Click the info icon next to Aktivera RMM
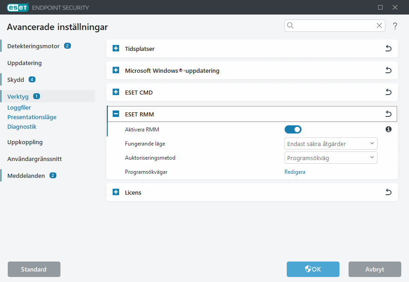Screen dimensions: 409x282 tap(389, 129)
